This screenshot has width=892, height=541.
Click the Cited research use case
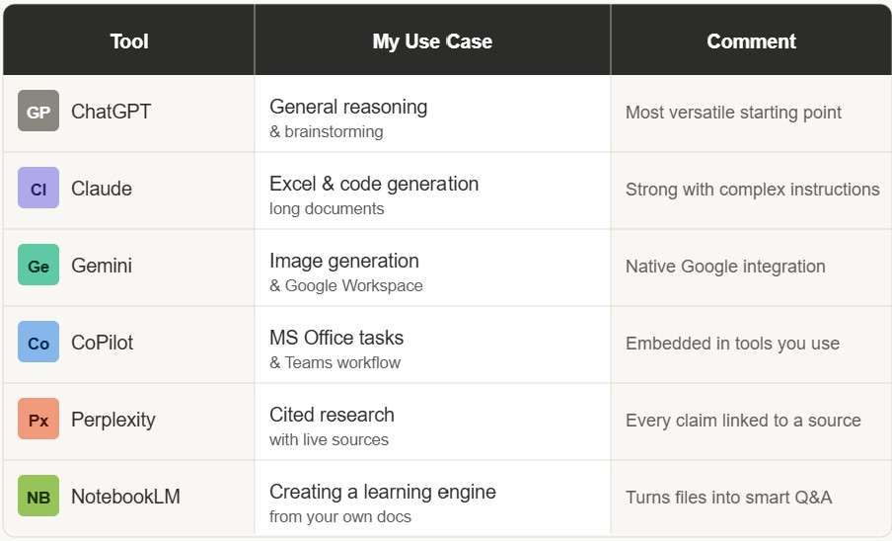[332, 415]
